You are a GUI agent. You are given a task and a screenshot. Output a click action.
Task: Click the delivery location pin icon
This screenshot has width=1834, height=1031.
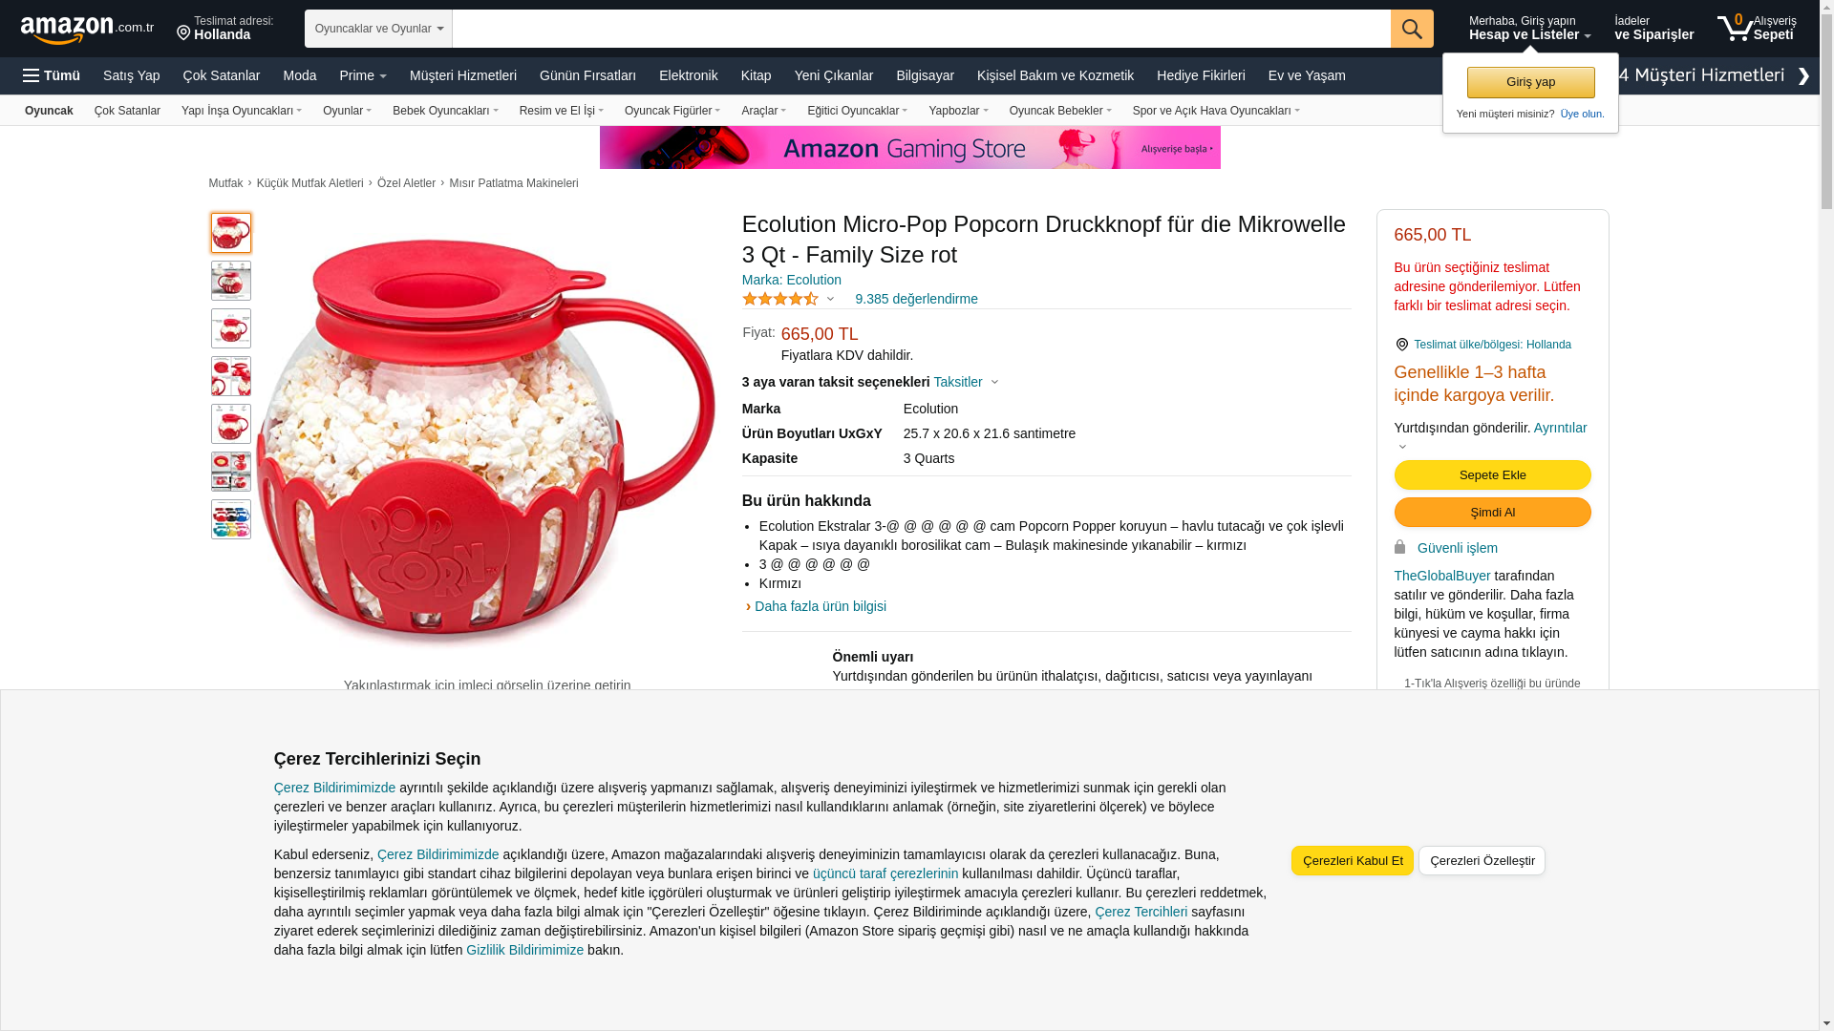(183, 33)
